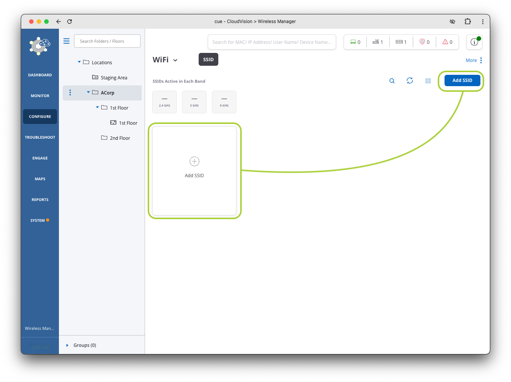Go to the DASHBOARD section
The width and height of the screenshot is (511, 382).
coord(40,75)
